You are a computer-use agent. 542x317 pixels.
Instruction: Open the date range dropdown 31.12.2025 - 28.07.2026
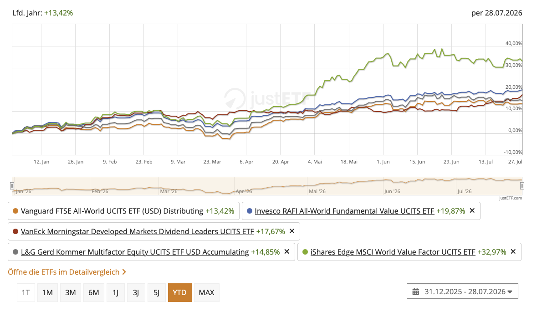[462, 291]
